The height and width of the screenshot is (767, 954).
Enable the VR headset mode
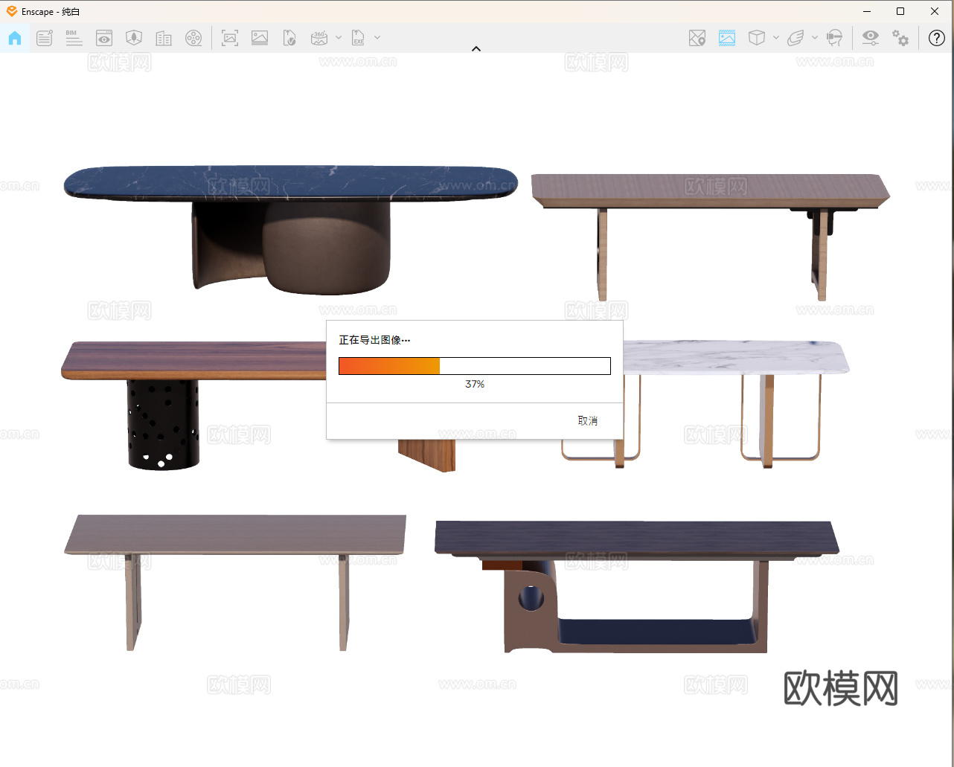(x=835, y=38)
